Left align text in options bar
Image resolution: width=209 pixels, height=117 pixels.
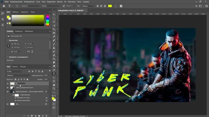(98, 6)
